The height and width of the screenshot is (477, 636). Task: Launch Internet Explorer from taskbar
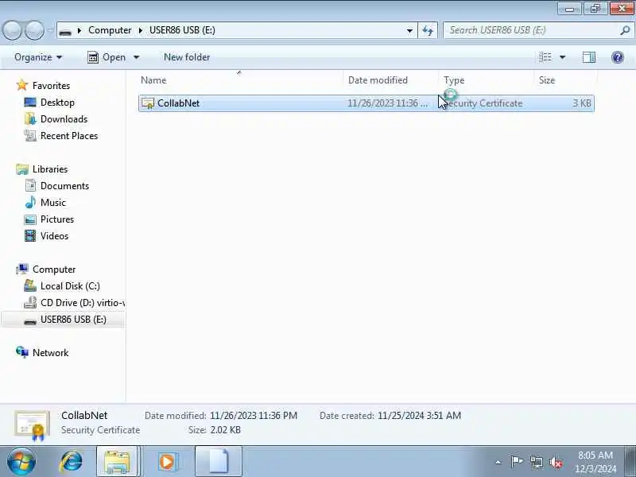(x=72, y=462)
